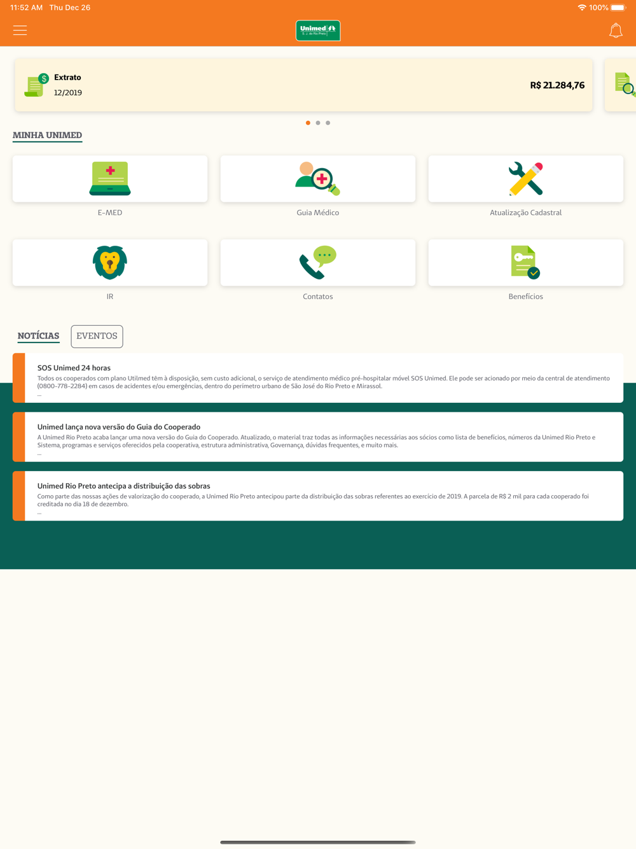
Task: Open the SOS Unimed 24 horas news
Action: 318,378
